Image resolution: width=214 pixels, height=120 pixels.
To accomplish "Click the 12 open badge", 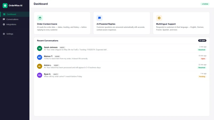I will [202, 41].
